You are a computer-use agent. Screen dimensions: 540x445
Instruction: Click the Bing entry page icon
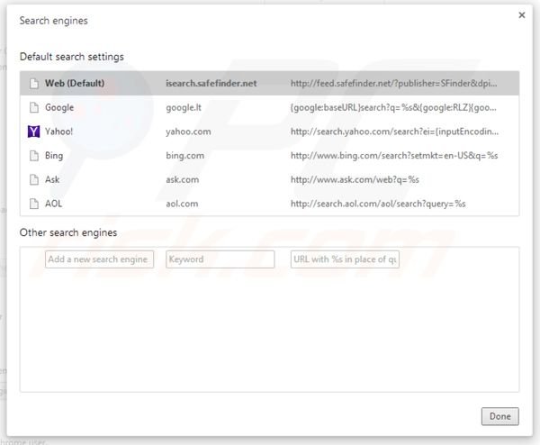(x=34, y=156)
